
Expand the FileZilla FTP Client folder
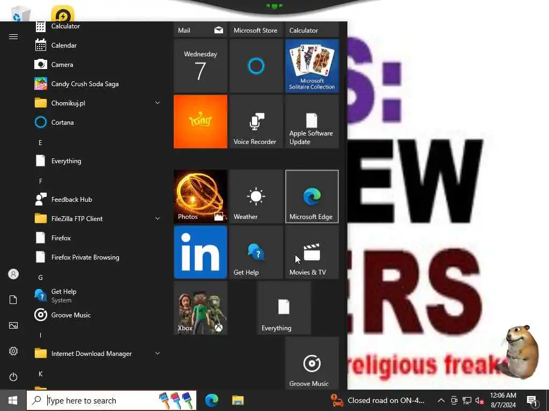[x=158, y=218]
